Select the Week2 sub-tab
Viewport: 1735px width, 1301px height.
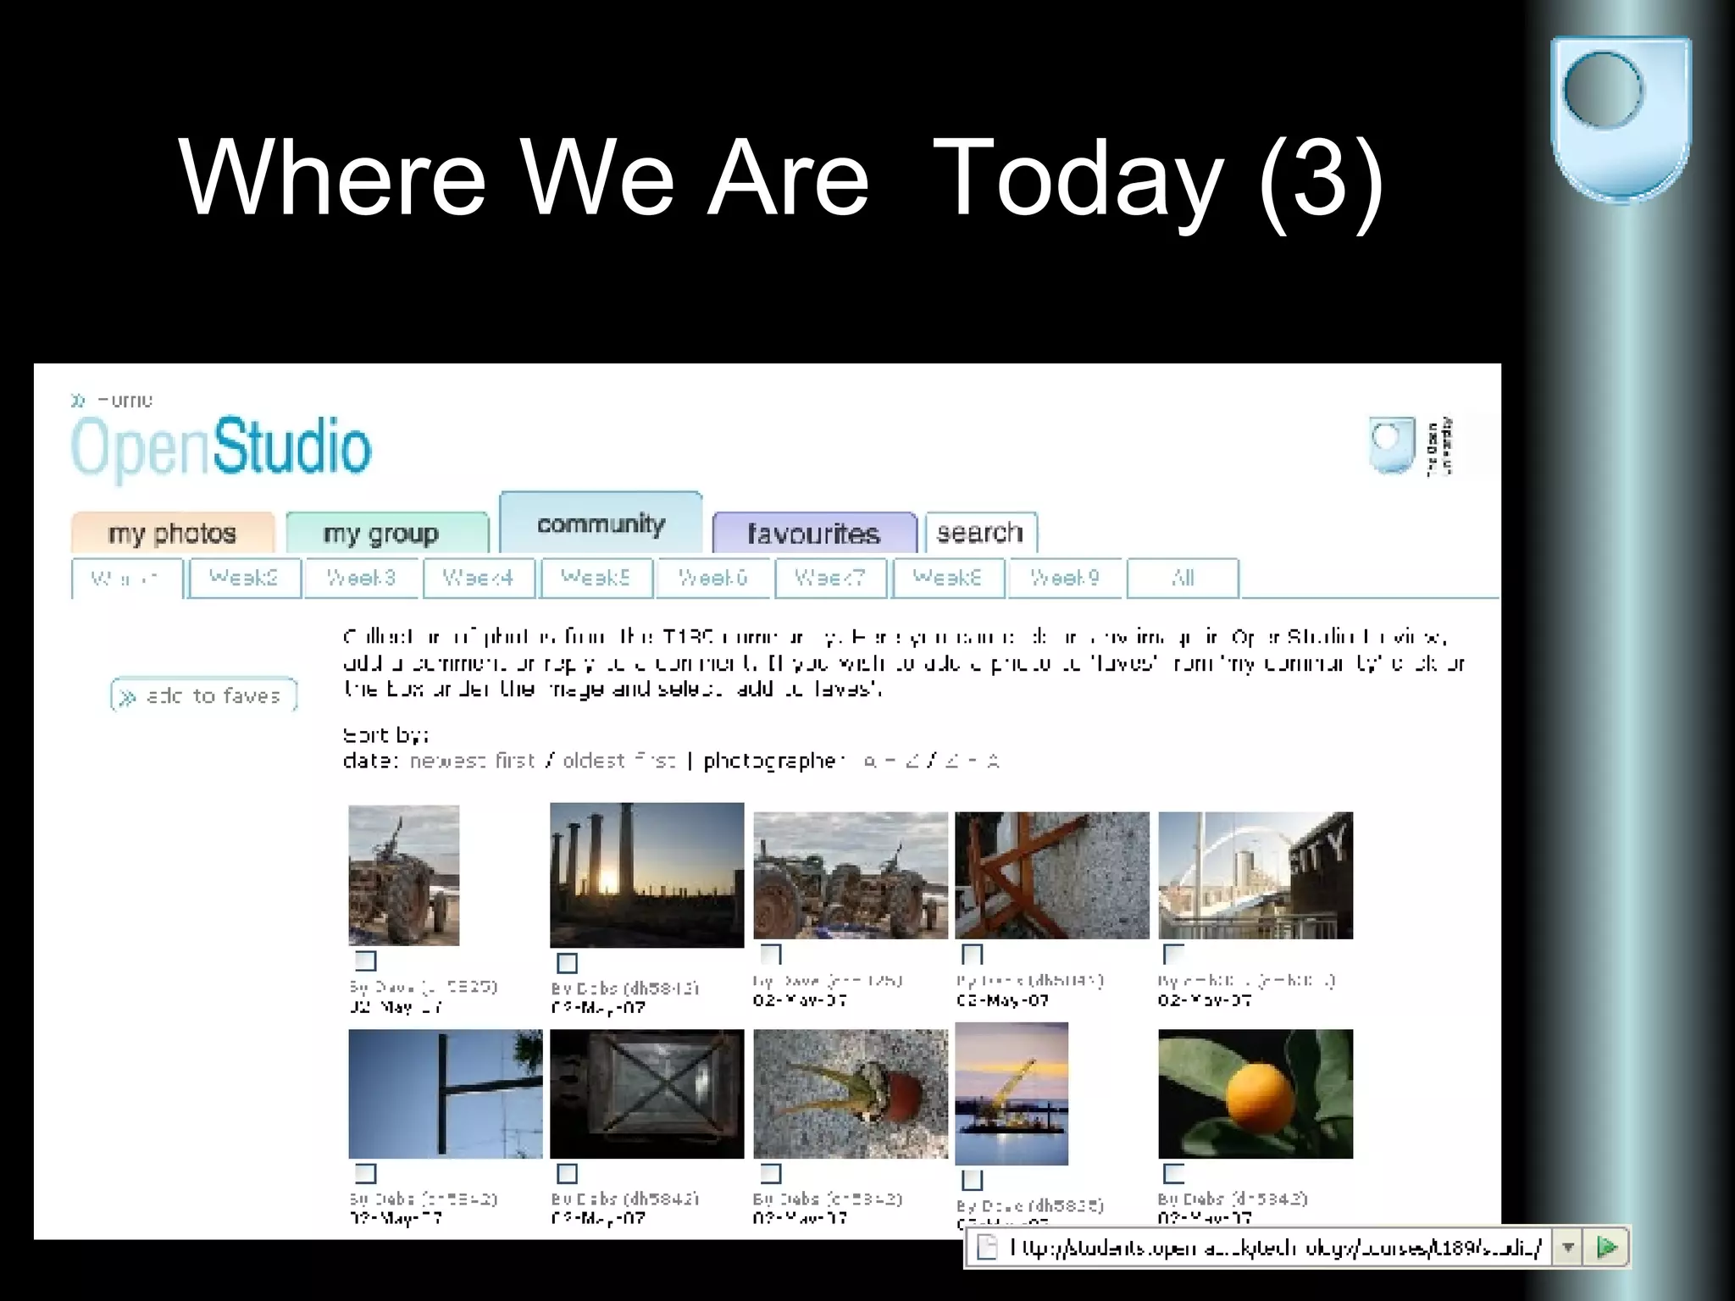click(244, 578)
